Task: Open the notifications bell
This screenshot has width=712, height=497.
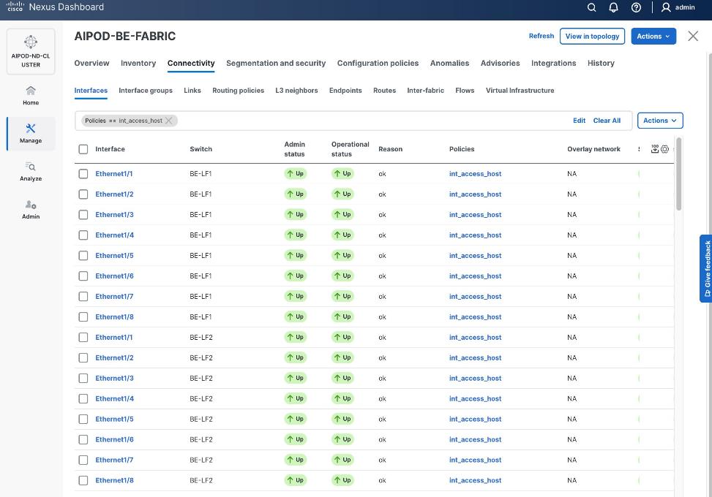Action: (x=614, y=7)
